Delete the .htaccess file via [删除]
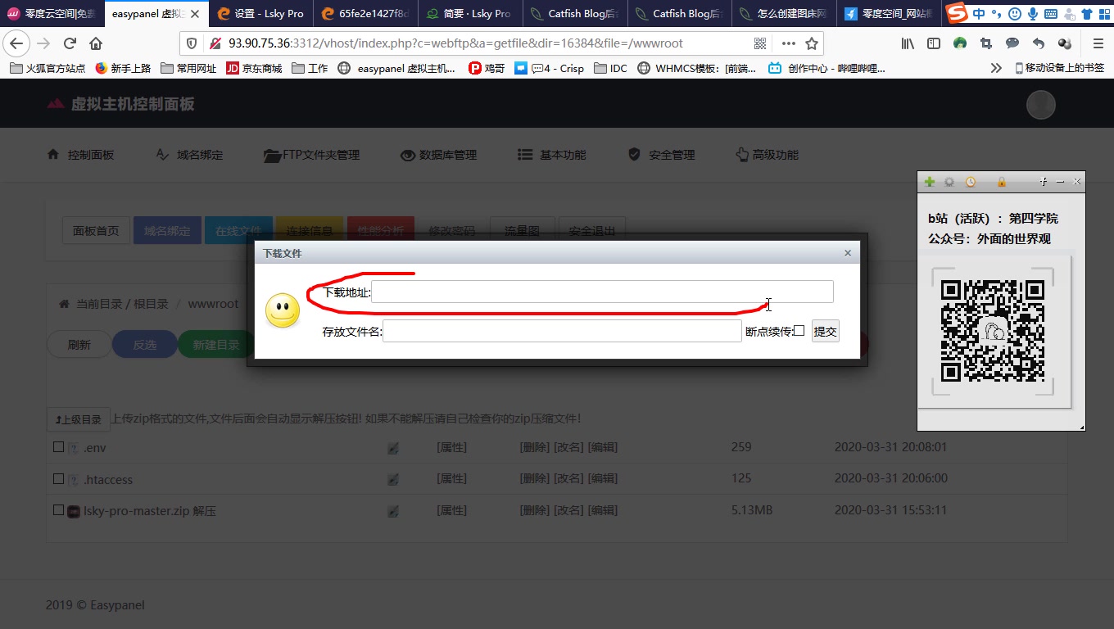1114x629 pixels. click(x=535, y=478)
